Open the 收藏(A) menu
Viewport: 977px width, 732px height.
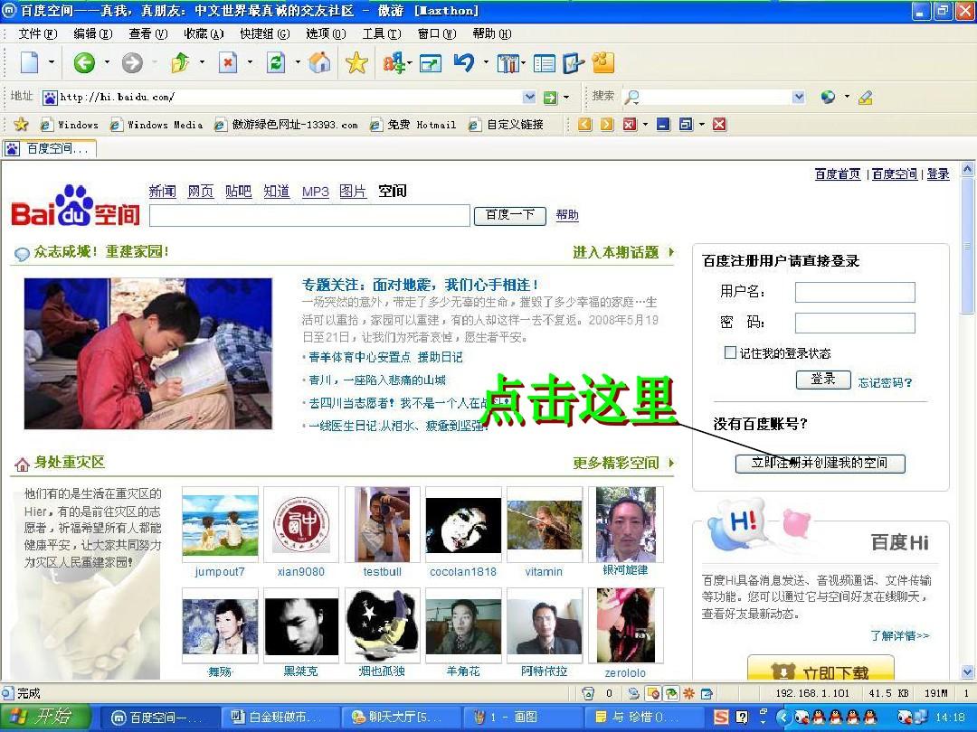pyautogui.click(x=204, y=33)
